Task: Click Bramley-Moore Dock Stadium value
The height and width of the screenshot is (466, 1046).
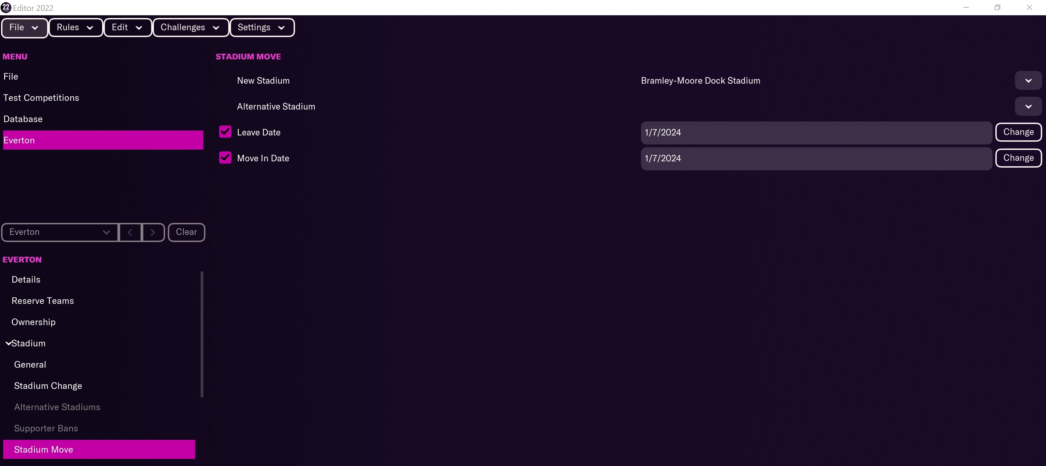Action: [700, 81]
